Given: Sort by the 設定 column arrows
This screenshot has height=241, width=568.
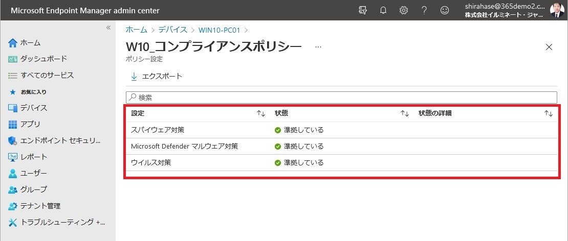Looking at the screenshot, I should click(x=261, y=113).
